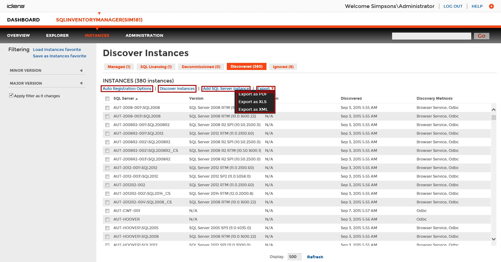The width and height of the screenshot is (501, 262).
Task: Select the SQLINVENTORYMANAGER(SIM181) tab
Action: pos(99,20)
